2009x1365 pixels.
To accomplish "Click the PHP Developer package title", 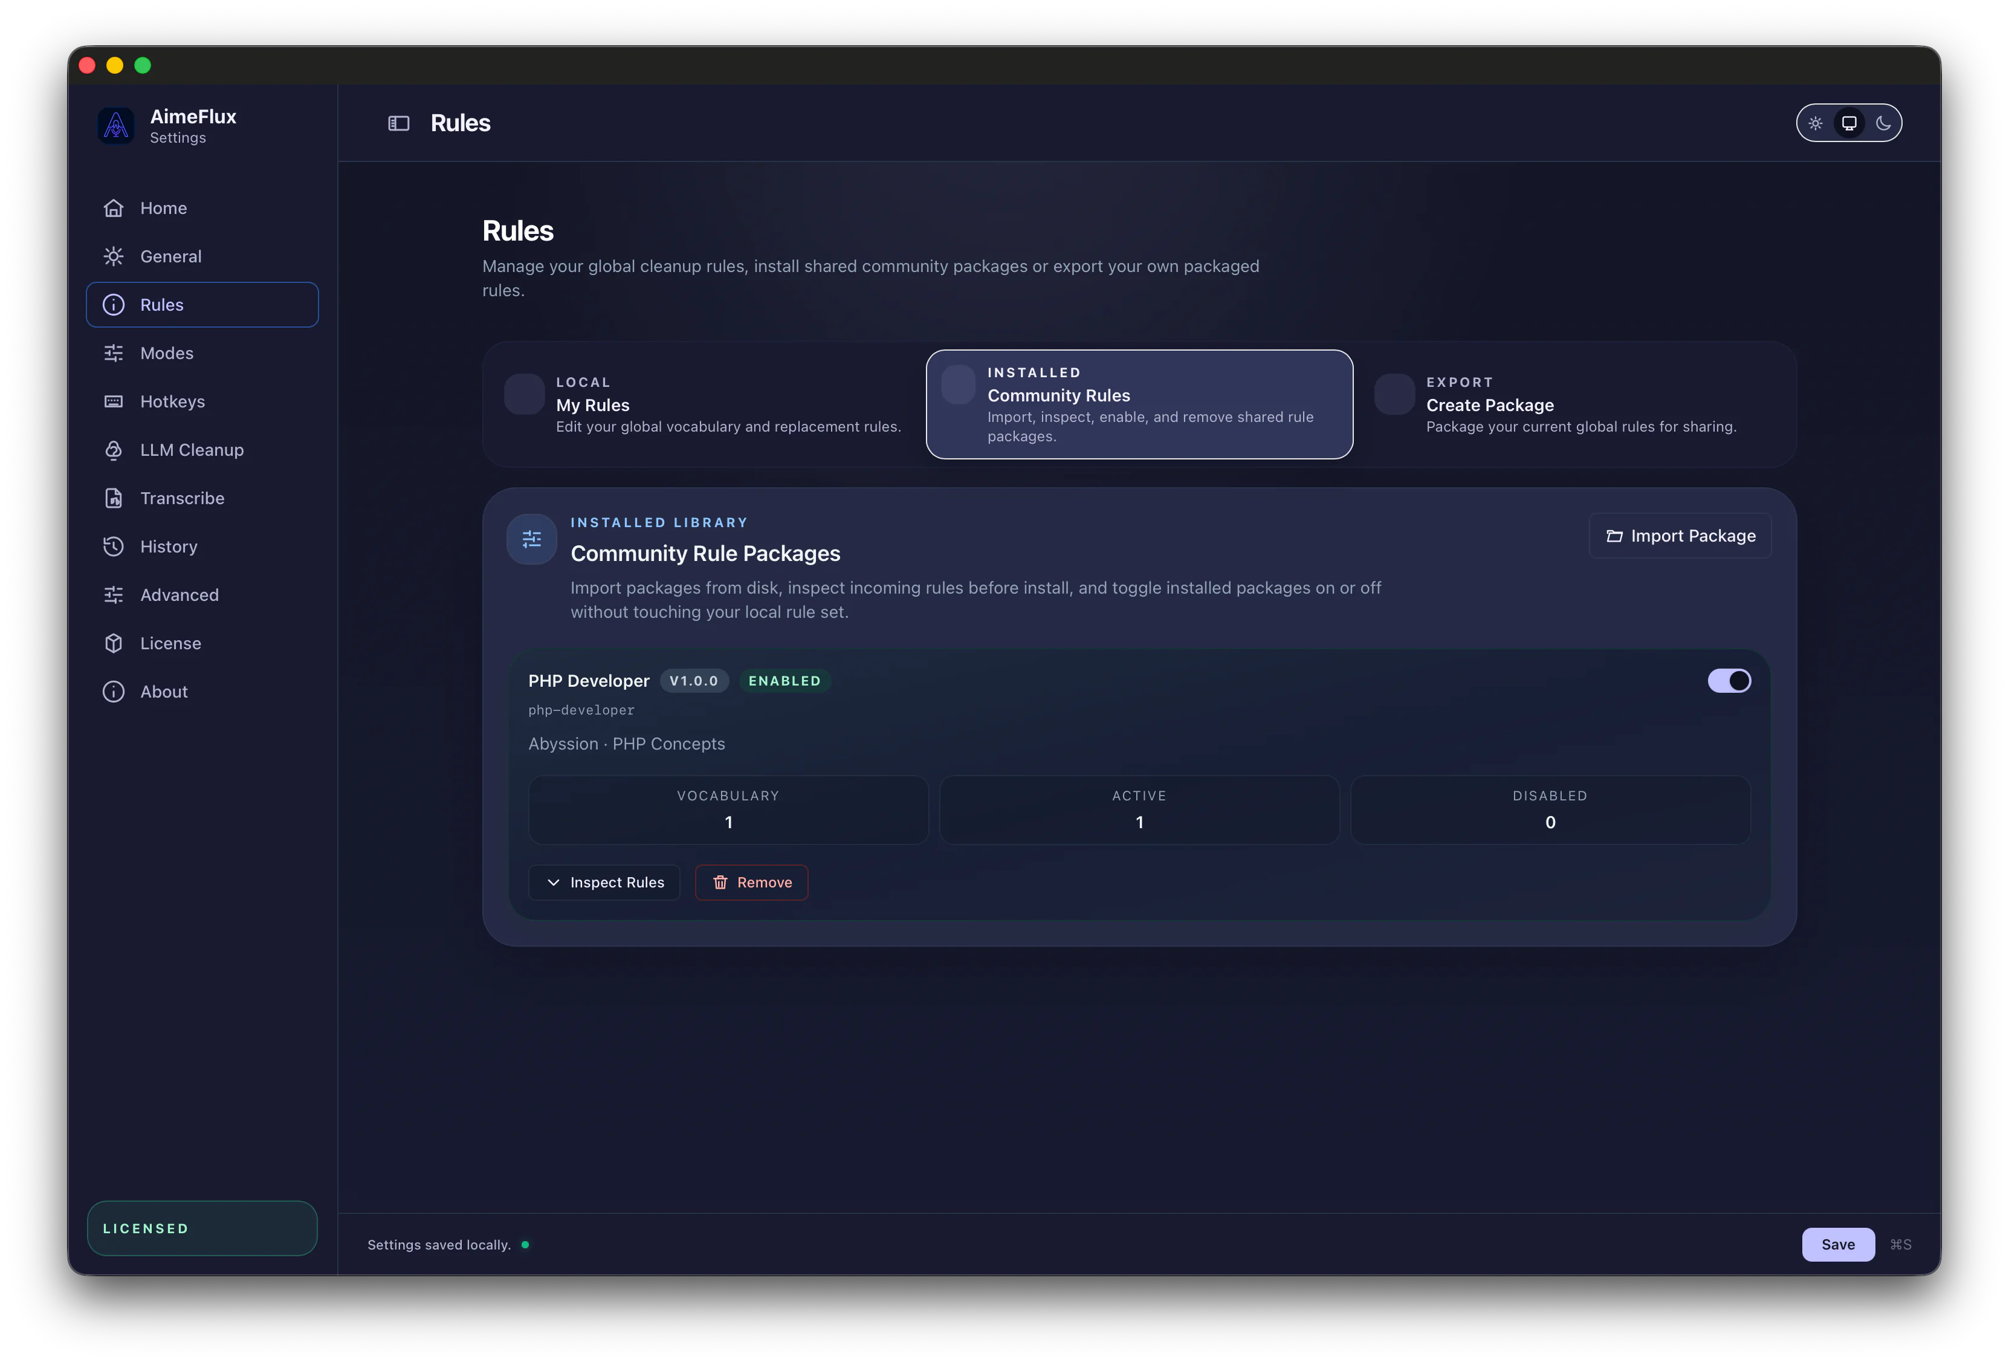I will click(x=589, y=681).
